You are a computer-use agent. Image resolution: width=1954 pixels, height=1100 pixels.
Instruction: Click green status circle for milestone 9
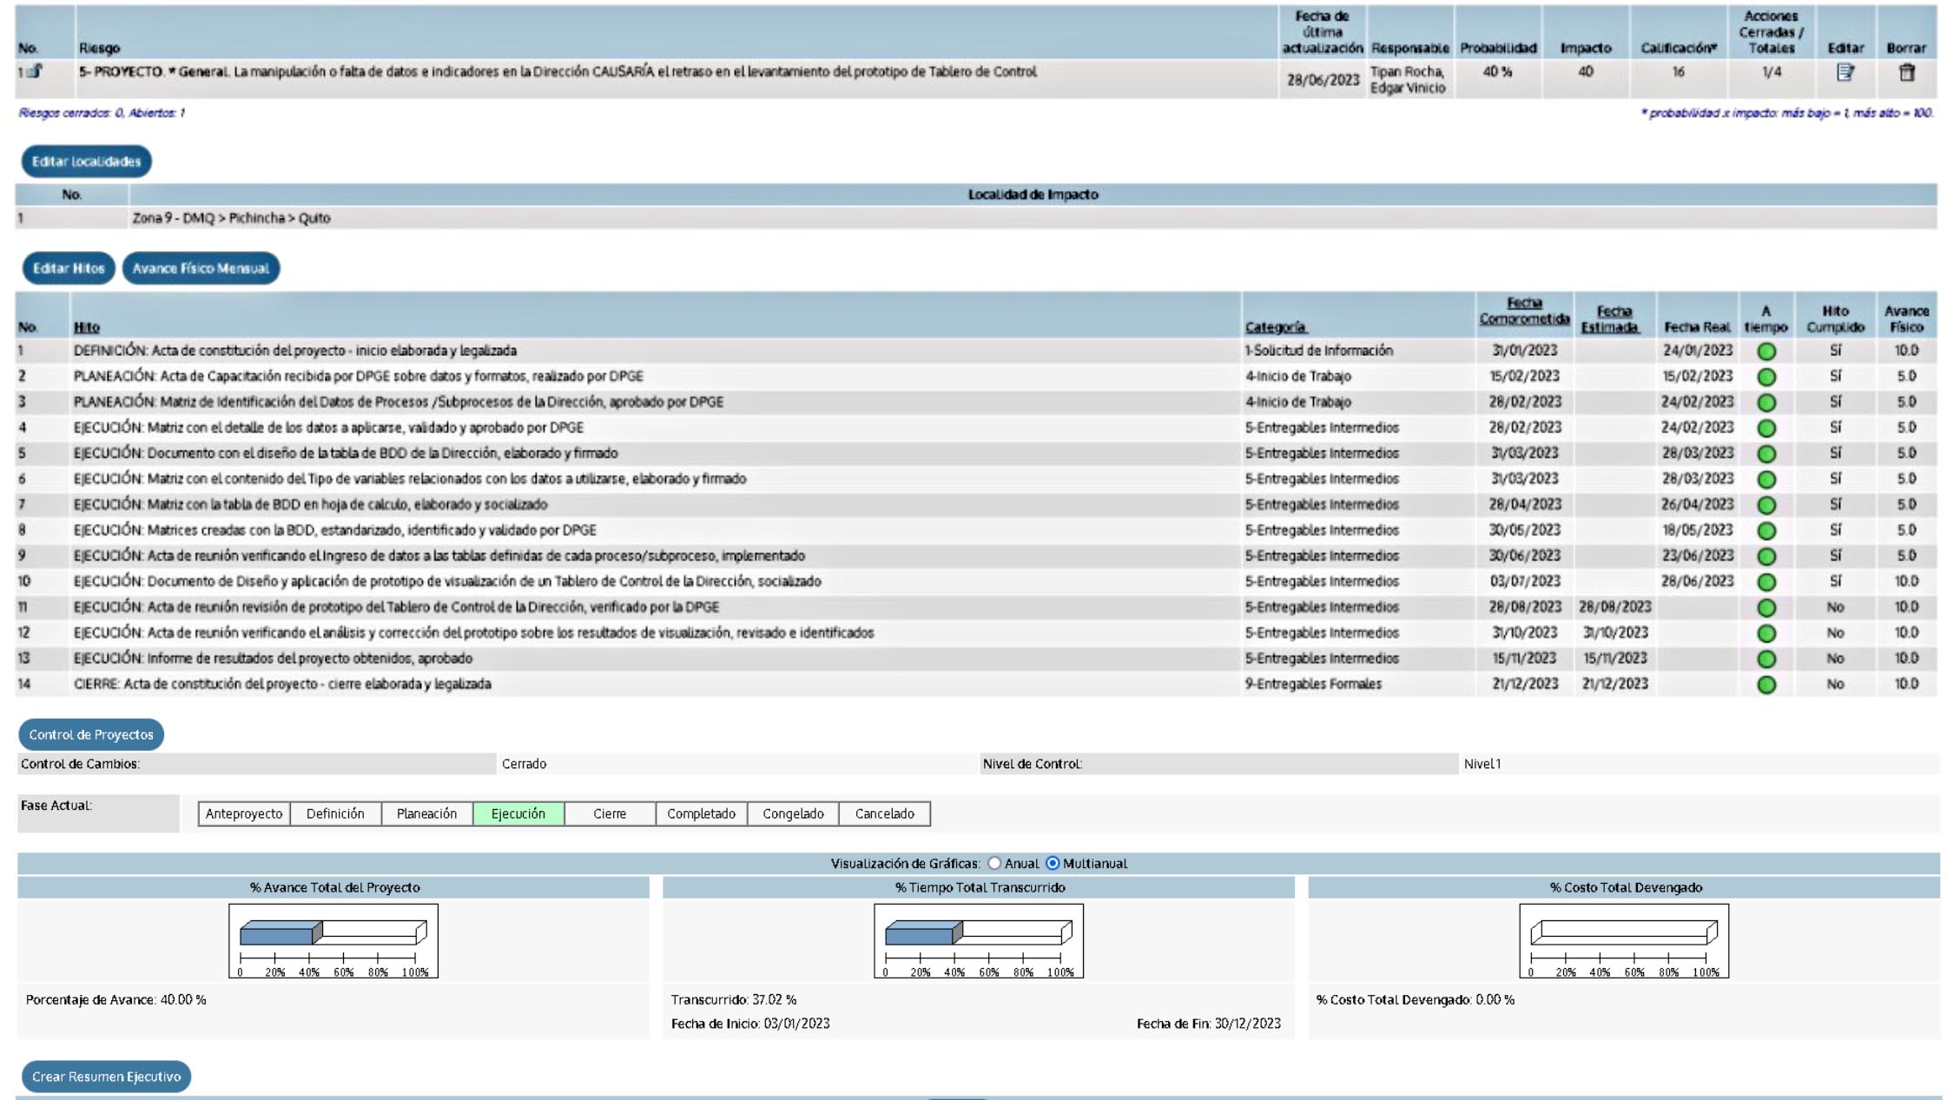pyautogui.click(x=1766, y=557)
